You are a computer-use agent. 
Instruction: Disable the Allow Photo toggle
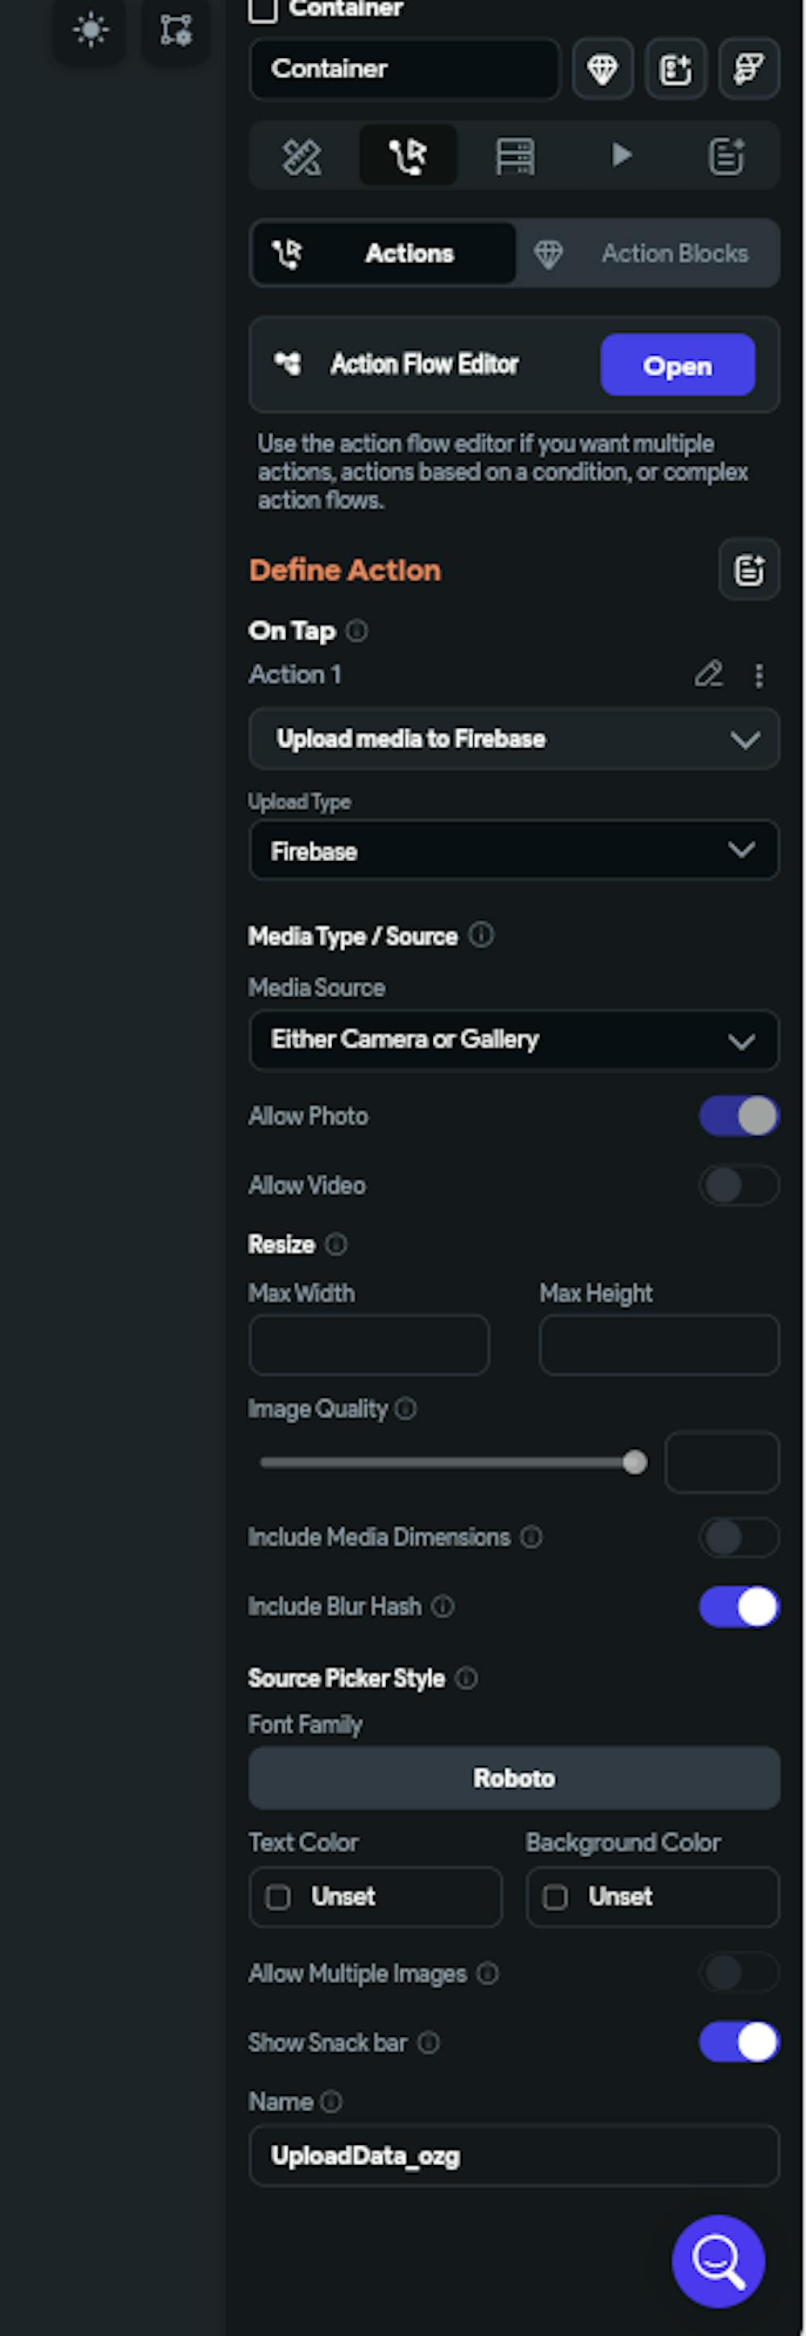point(739,1116)
